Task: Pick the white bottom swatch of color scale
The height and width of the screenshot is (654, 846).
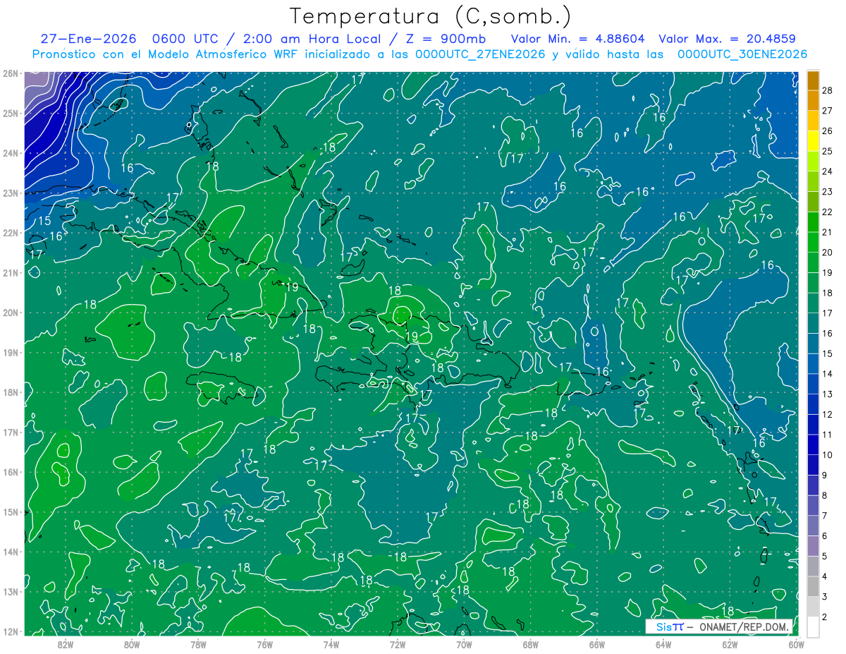Action: point(813,626)
